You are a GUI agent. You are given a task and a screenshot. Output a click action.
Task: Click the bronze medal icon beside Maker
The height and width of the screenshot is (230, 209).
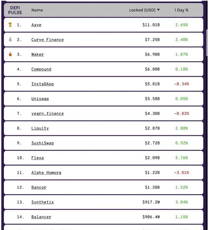(10, 54)
